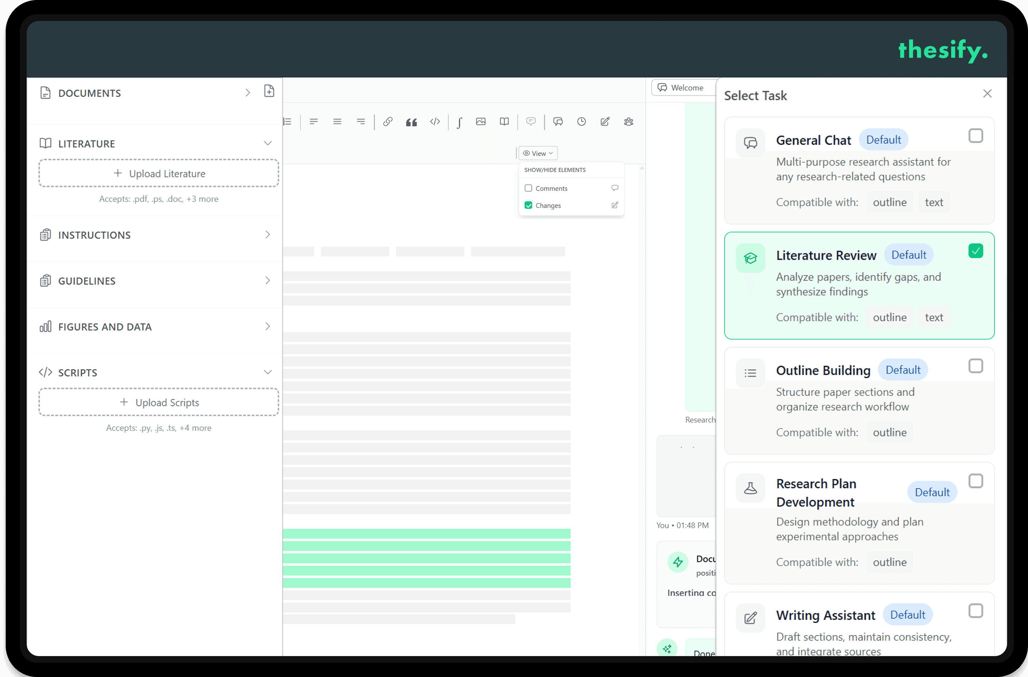Screen dimensions: 1028x677
Task: Insert an image into the document
Action: tap(481, 121)
